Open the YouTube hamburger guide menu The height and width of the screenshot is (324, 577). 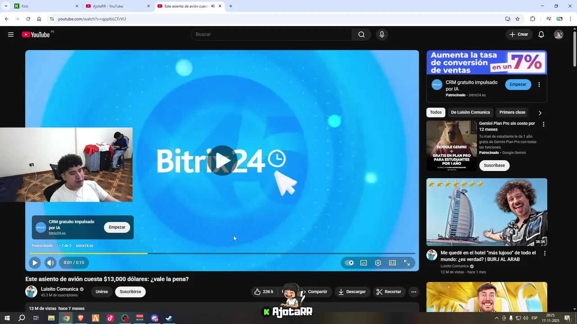[x=11, y=35]
